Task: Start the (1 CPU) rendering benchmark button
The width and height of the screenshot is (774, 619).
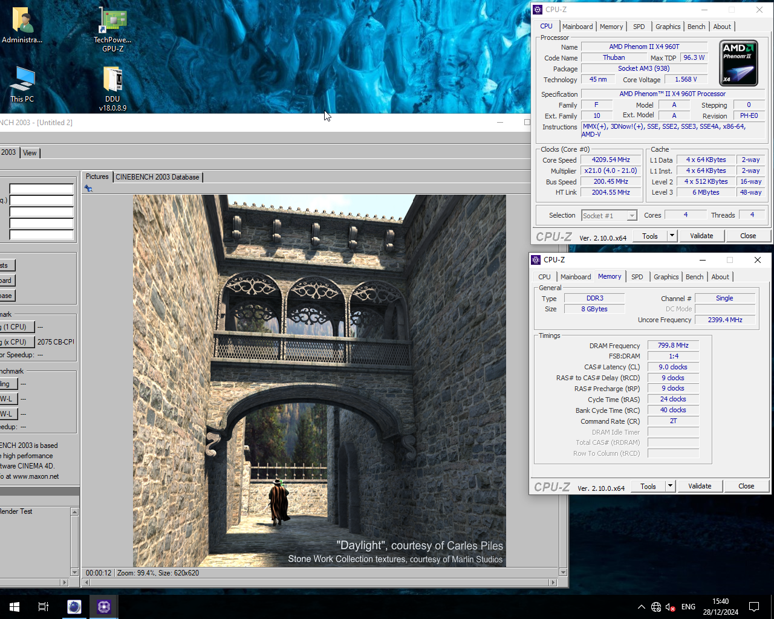Action: click(17, 327)
